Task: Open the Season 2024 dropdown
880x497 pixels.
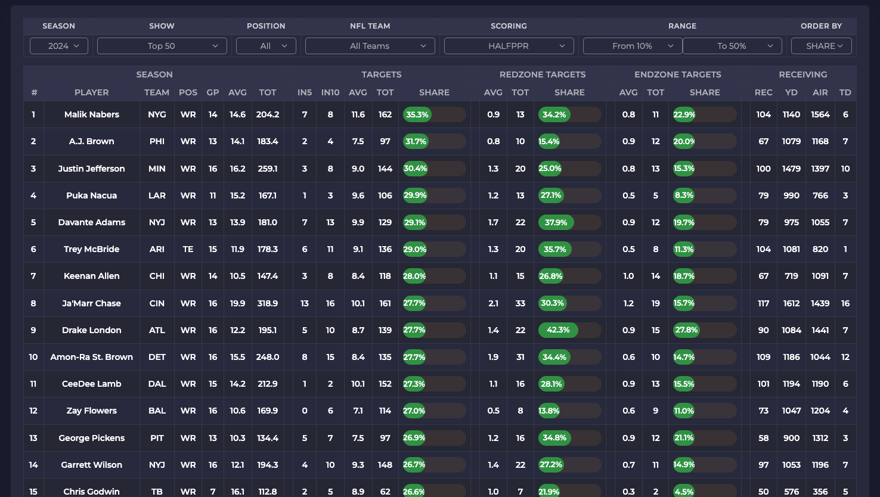Action: (x=59, y=46)
